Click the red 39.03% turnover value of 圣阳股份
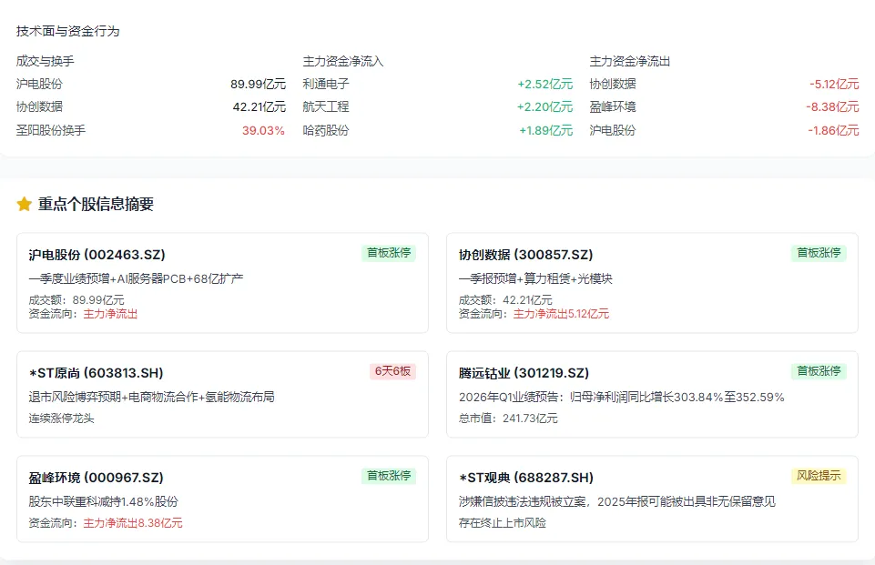 click(x=264, y=131)
